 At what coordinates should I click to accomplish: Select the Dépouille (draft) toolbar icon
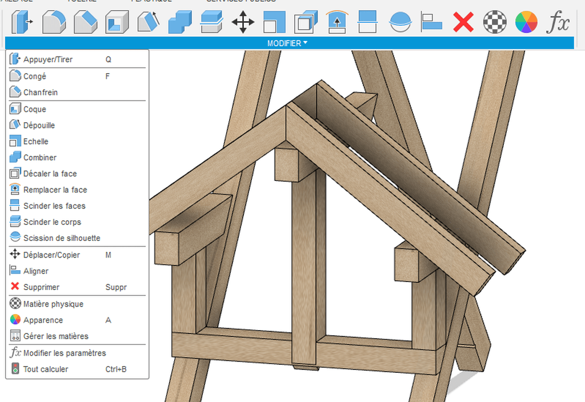pos(149,22)
